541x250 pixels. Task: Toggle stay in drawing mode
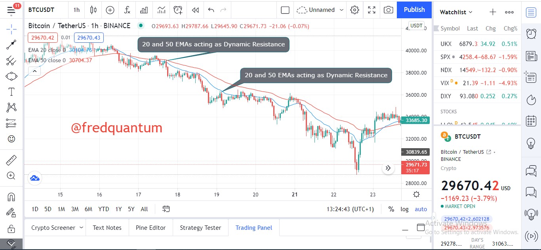coord(11,213)
